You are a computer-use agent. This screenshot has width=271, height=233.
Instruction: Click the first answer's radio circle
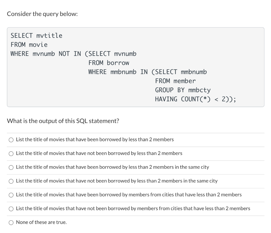click(11, 140)
